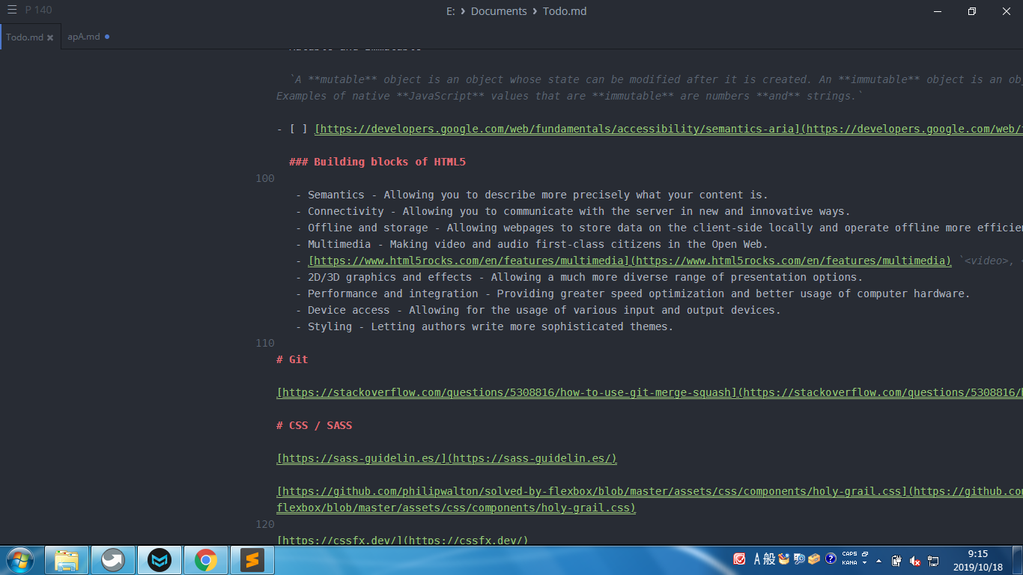Click the clock showing 9:15
The width and height of the screenshot is (1023, 575).
pyautogui.click(x=977, y=554)
